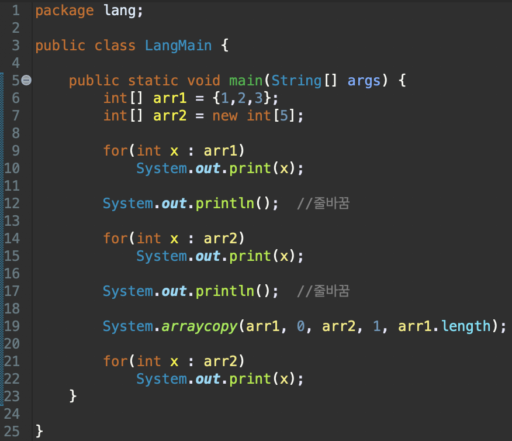
Task: Click arr1 in the line 6 declaration
Action: (170, 98)
